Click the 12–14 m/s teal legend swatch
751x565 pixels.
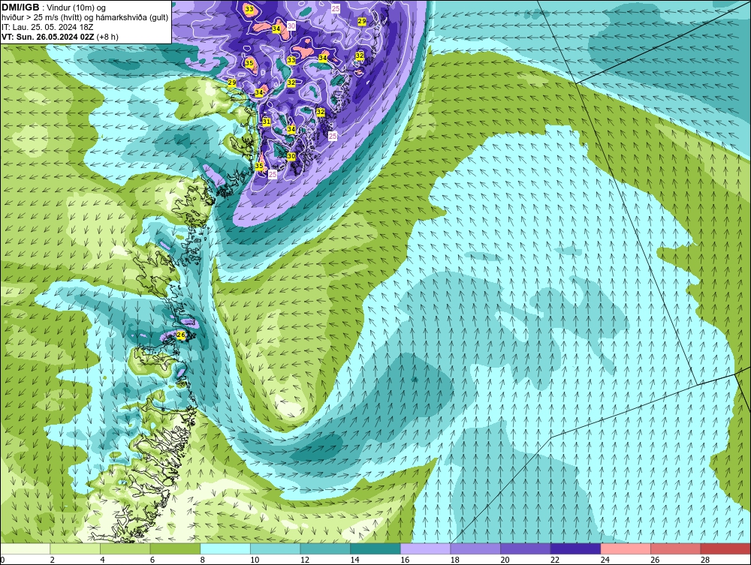coord(325,548)
